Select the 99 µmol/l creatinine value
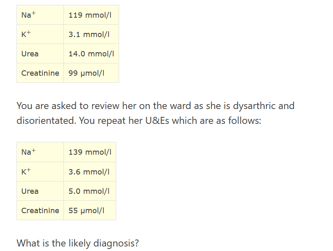This screenshot has height=251, width=333. click(86, 73)
